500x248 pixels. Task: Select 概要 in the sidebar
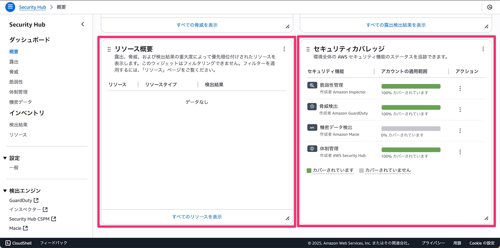point(14,52)
